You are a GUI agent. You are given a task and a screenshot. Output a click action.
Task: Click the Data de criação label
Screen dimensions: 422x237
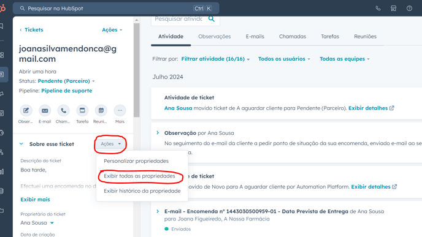37,235
